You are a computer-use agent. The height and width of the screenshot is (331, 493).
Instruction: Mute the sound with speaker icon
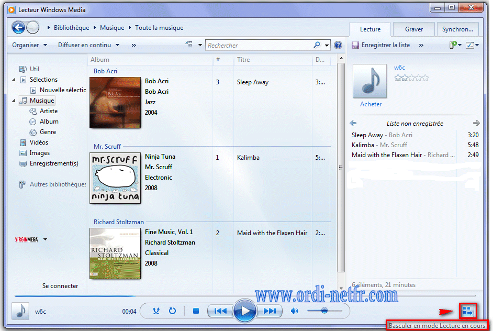(x=295, y=311)
